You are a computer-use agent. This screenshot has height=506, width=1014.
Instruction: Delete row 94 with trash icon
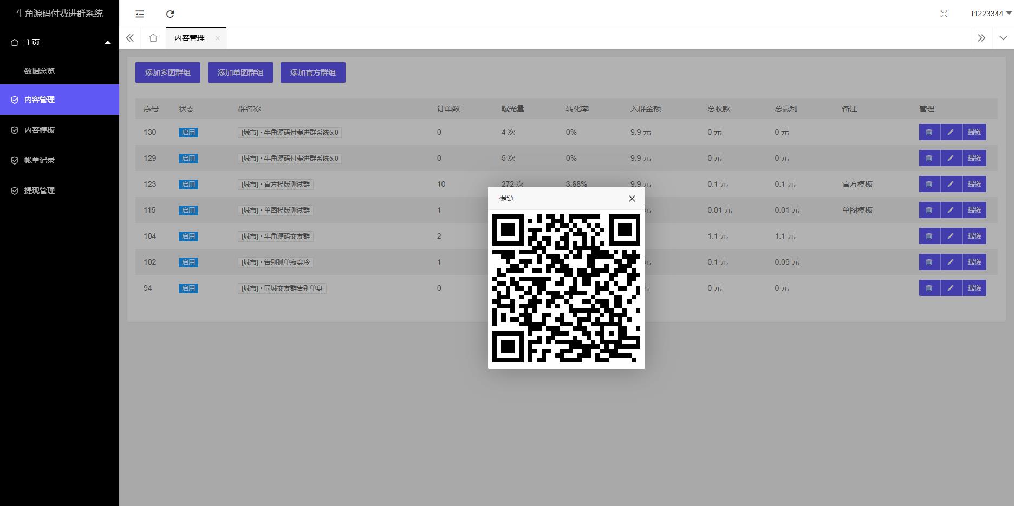tap(929, 288)
